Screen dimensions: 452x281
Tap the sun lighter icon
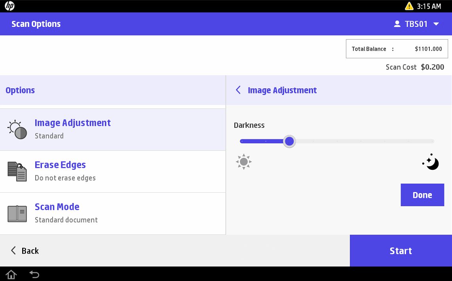[x=244, y=162]
